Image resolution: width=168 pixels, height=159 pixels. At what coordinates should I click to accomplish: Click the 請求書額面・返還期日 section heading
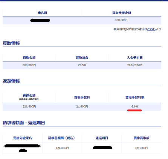click(x=24, y=123)
